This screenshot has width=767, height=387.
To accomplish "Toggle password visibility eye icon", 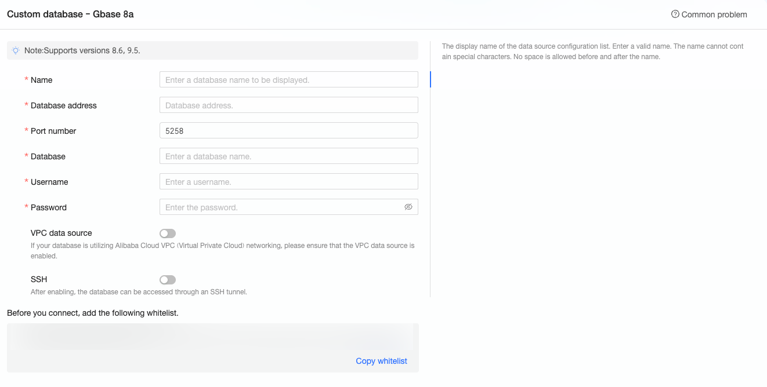I will point(408,207).
